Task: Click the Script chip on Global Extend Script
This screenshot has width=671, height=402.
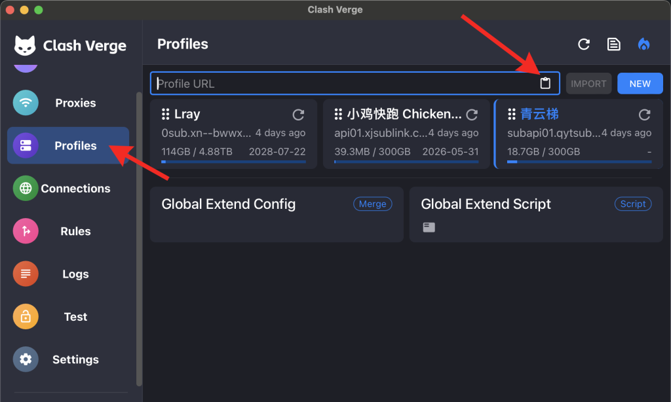Action: click(632, 204)
